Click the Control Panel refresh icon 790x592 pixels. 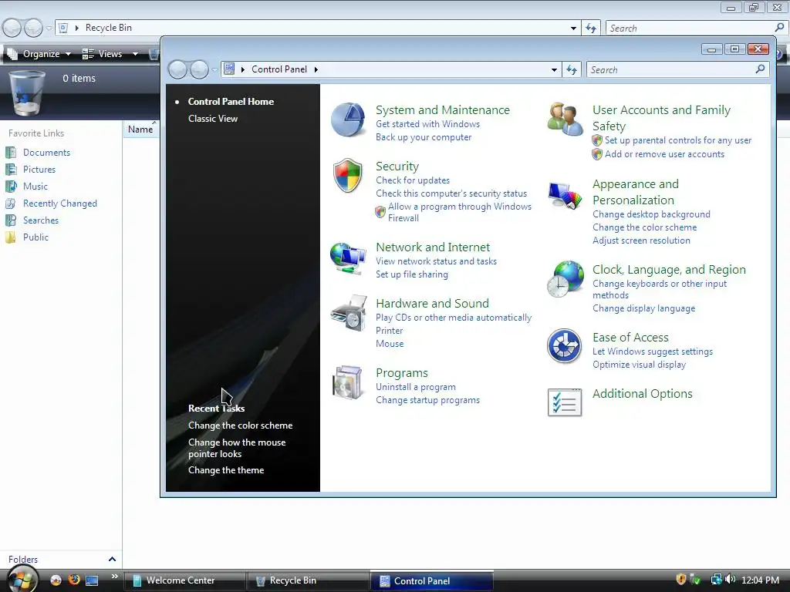tap(572, 69)
